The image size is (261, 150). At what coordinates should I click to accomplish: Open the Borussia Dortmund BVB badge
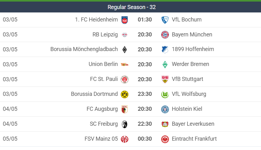coord(124,94)
